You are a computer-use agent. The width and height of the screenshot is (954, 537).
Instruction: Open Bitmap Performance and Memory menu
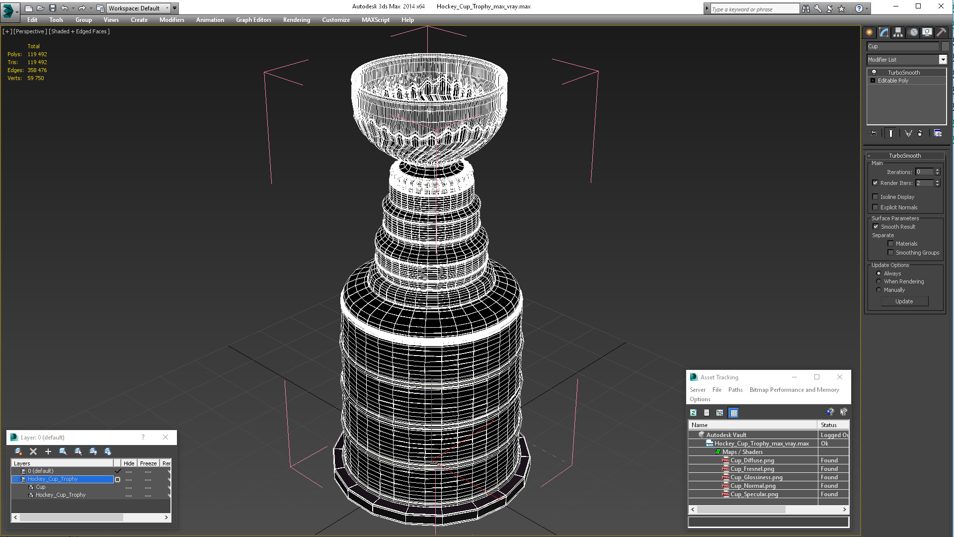tap(794, 390)
